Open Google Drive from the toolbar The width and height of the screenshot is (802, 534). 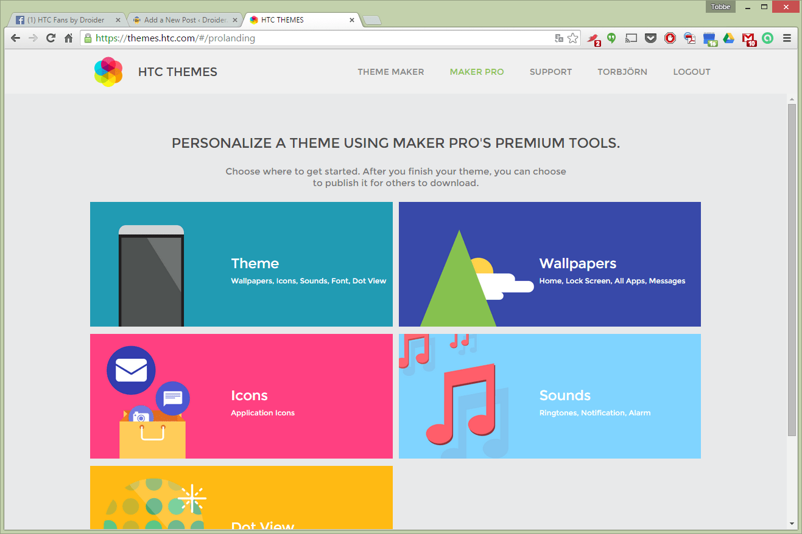point(729,38)
